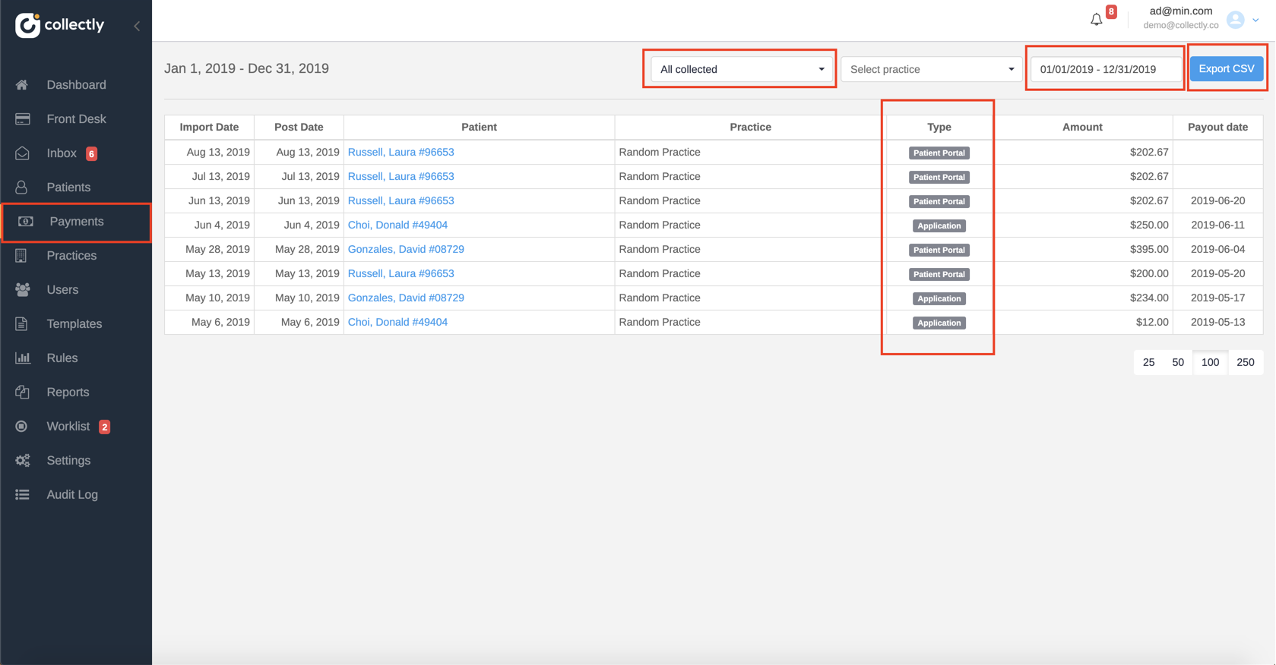
Task: Go to Worklist in the sidebar
Action: 68,427
